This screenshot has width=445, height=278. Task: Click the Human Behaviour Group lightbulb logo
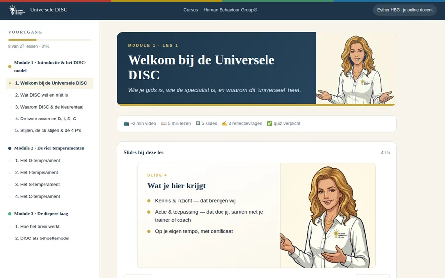click(17, 10)
